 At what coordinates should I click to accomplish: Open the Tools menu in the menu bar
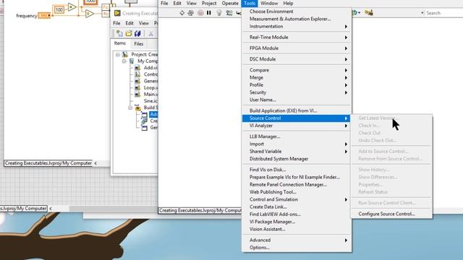click(x=250, y=3)
